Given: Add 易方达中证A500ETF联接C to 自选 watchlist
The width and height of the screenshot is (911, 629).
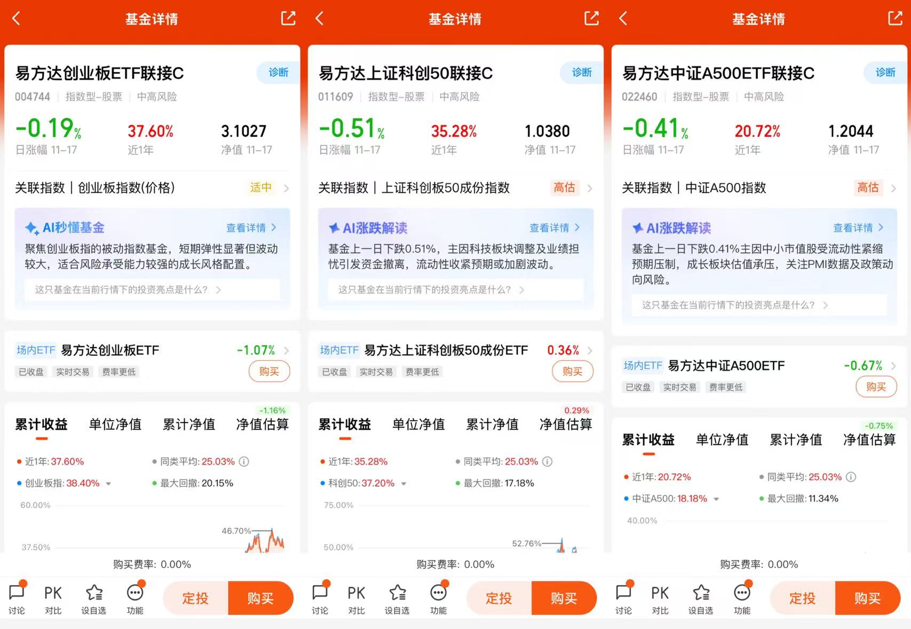Looking at the screenshot, I should pos(701,599).
